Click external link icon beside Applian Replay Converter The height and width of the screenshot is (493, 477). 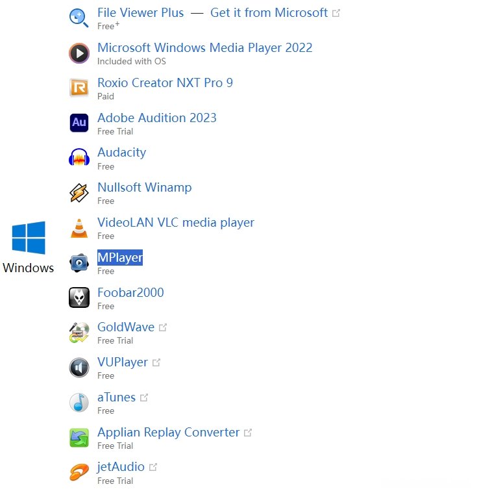click(248, 433)
